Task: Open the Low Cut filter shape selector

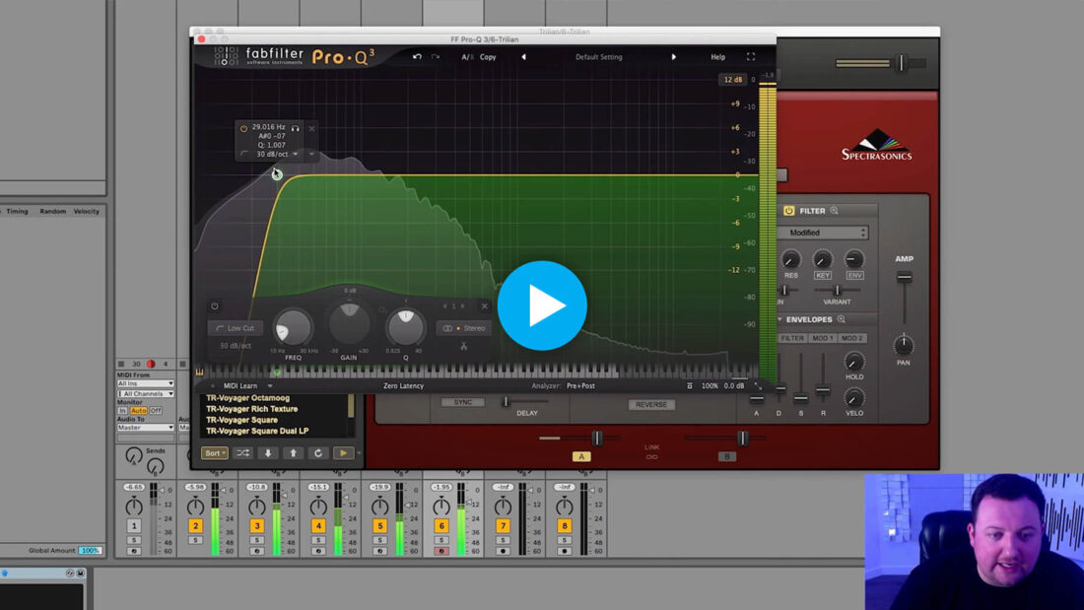Action: click(236, 328)
